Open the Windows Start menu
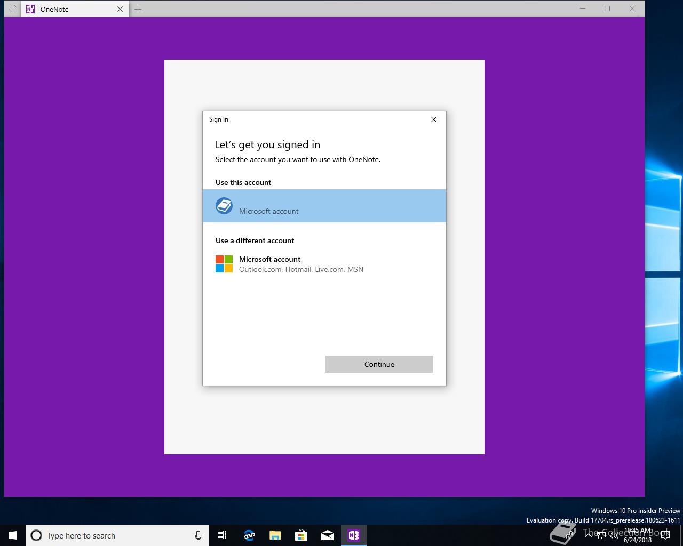 tap(13, 535)
